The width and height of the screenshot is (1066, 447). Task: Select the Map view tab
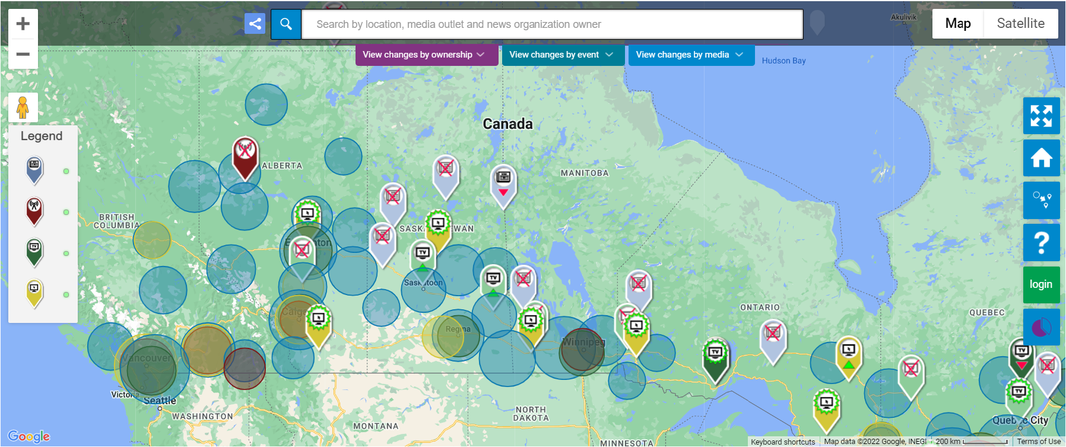tap(957, 24)
